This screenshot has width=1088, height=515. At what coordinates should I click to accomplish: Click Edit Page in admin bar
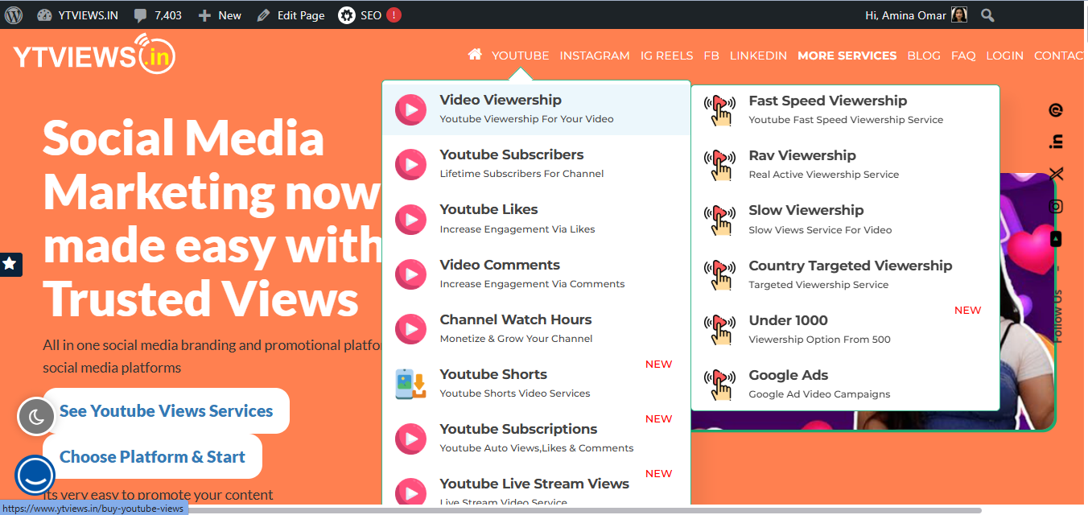(291, 14)
